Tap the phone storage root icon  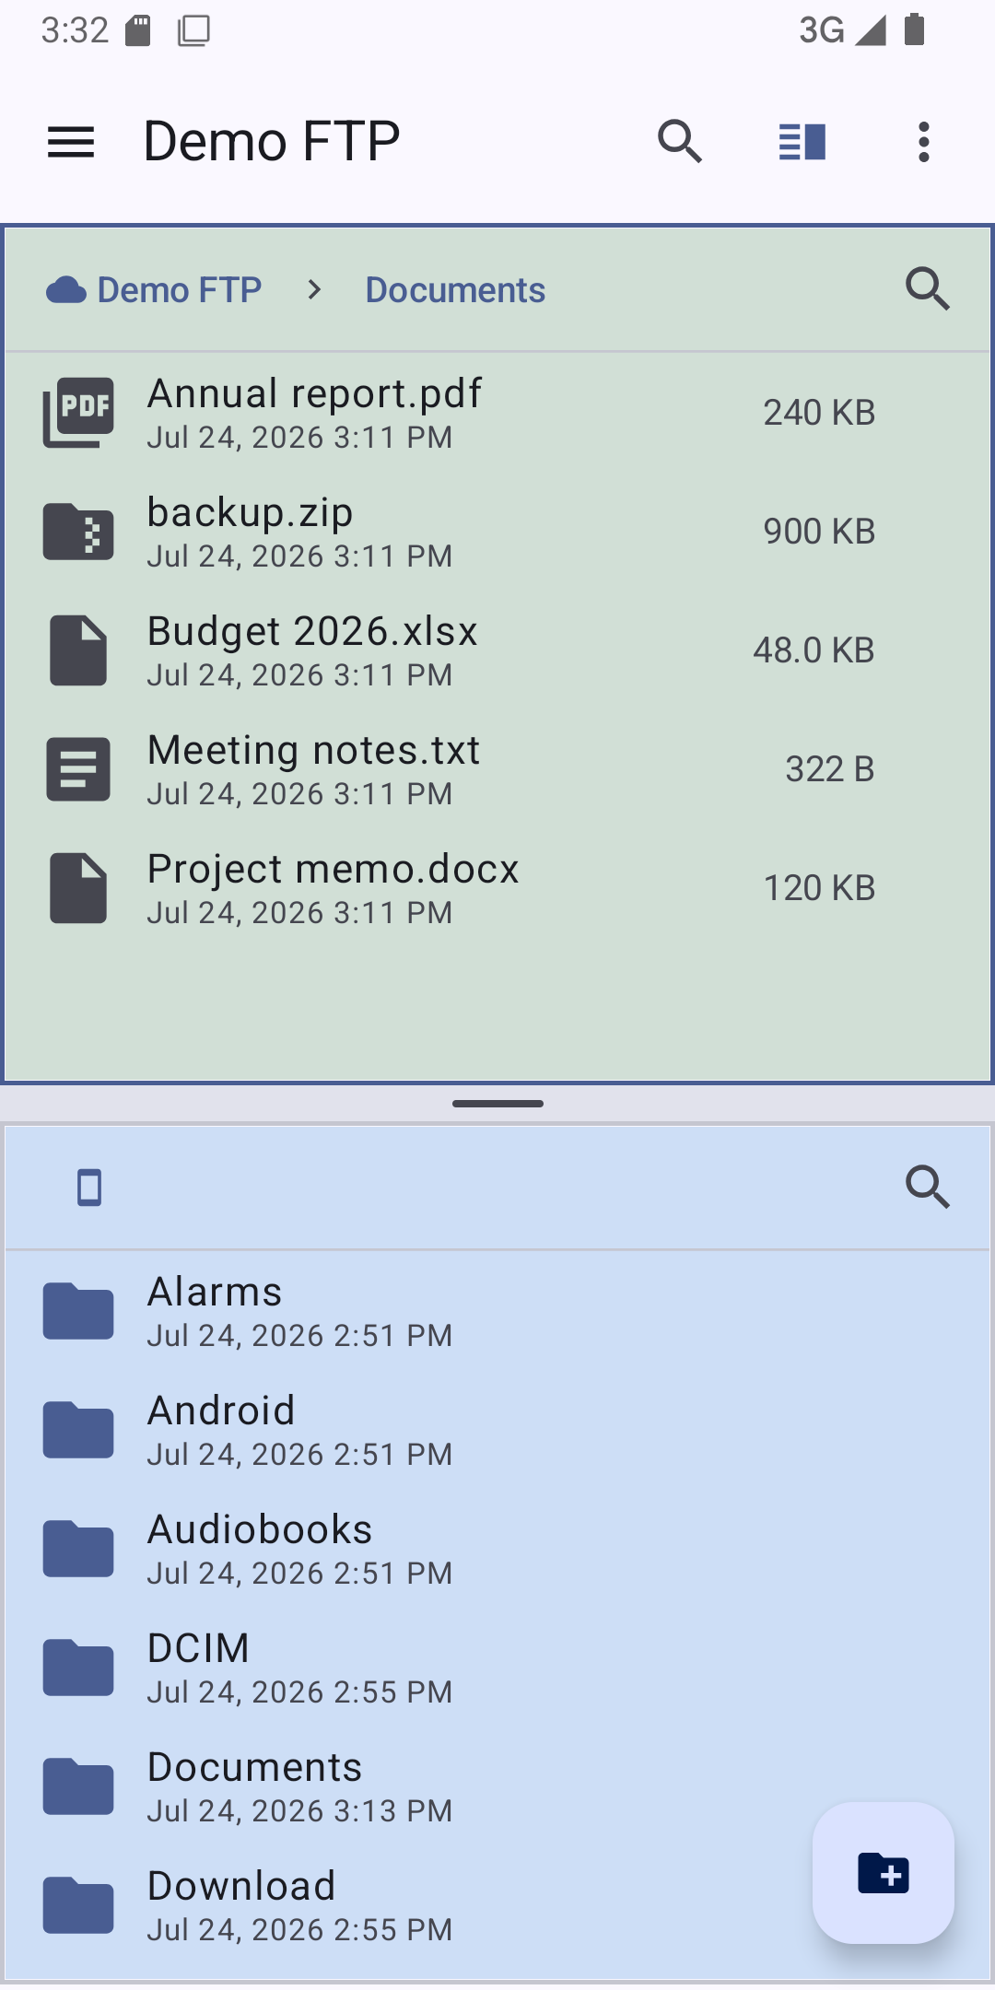coord(89,1188)
